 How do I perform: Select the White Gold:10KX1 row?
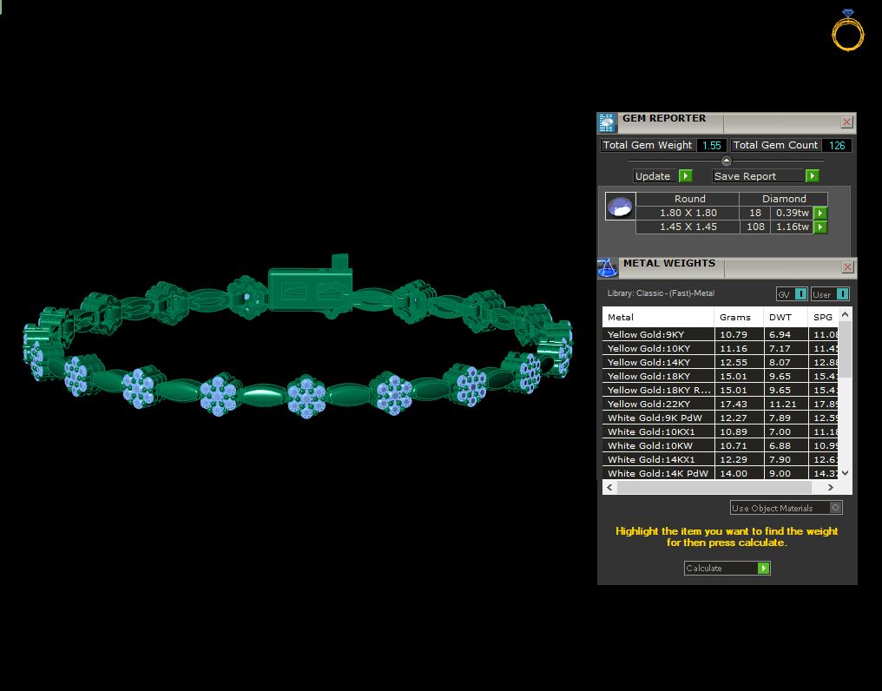721,431
